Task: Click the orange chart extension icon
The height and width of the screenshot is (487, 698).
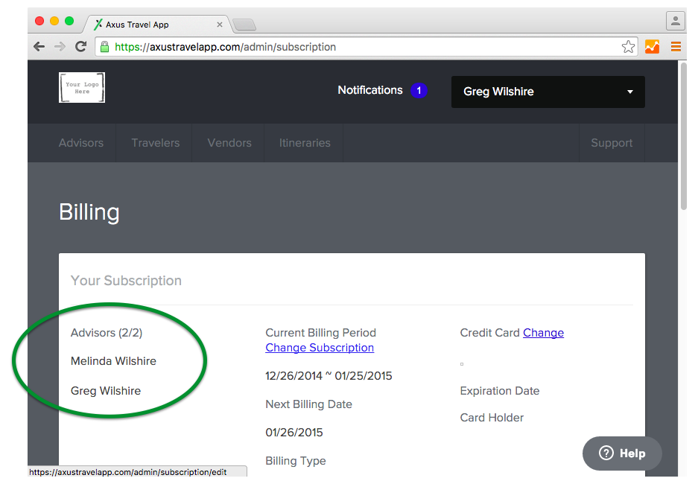Action: point(652,47)
